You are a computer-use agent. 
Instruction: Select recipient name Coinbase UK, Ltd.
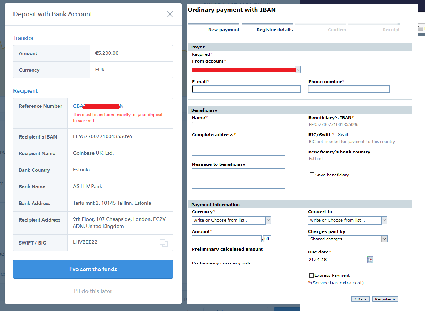point(93,153)
